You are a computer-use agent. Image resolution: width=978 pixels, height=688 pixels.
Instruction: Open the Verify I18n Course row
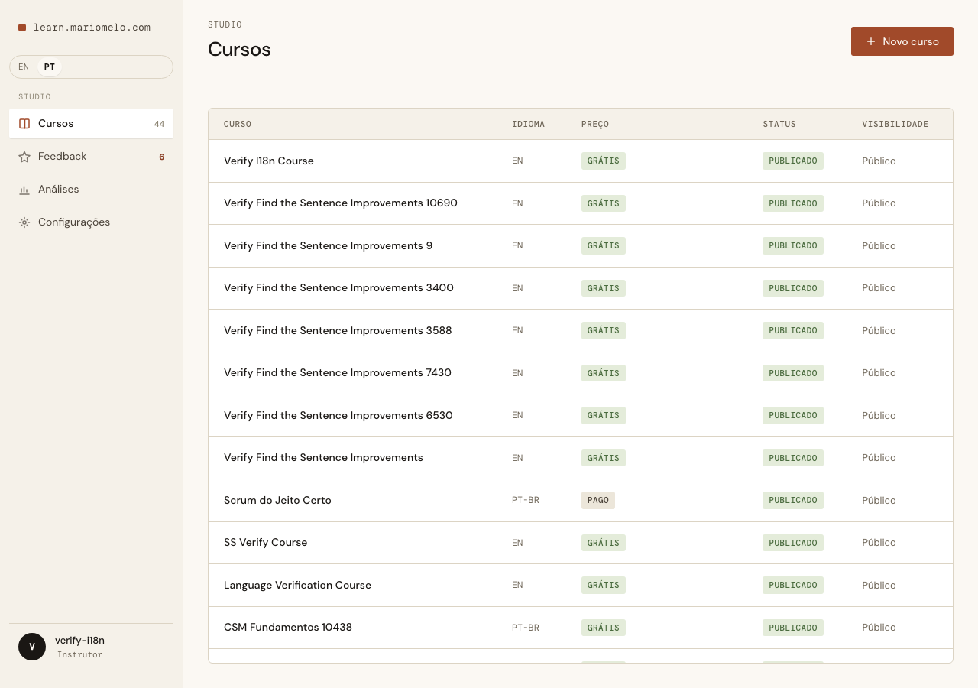point(581,161)
